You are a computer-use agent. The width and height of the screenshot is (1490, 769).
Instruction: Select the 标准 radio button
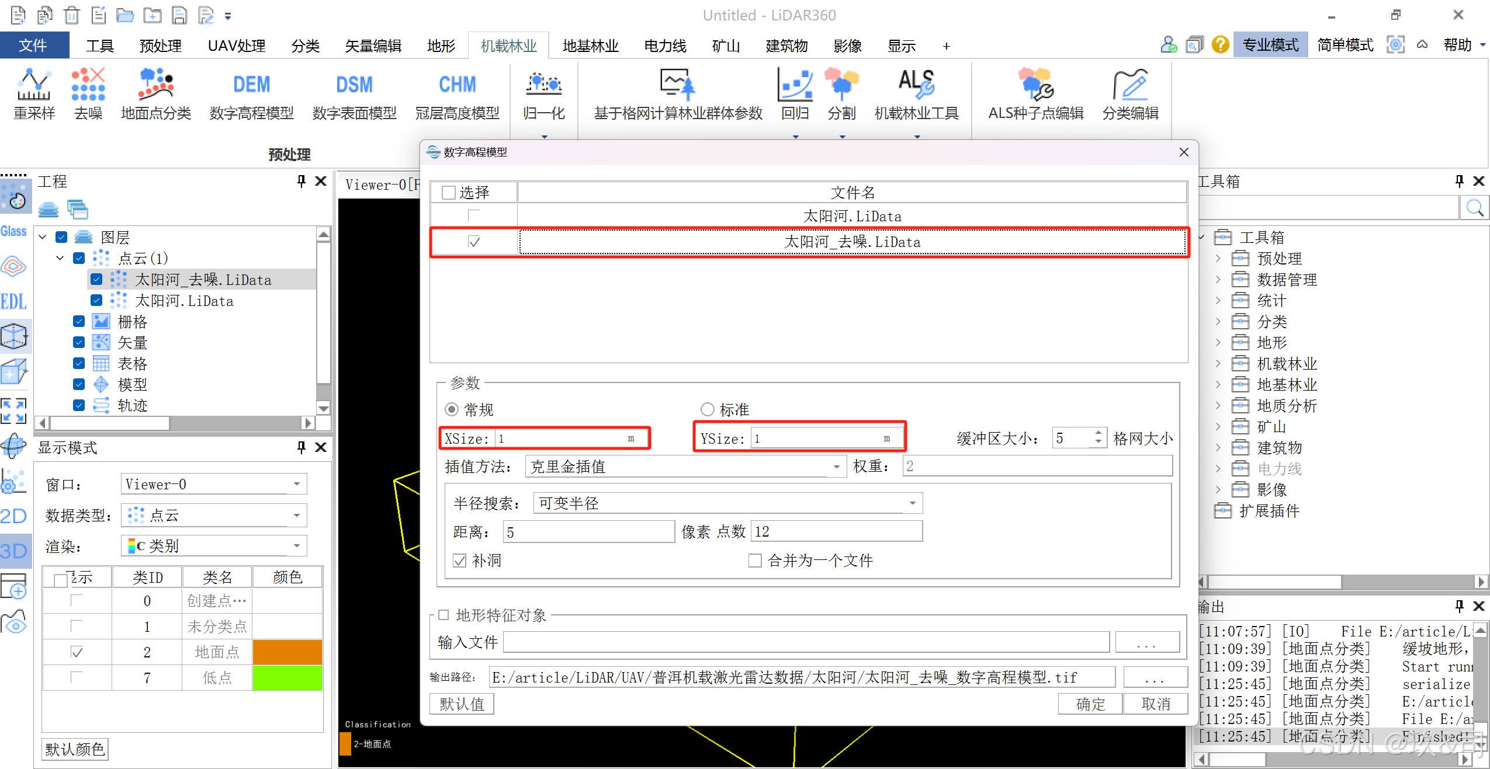tap(708, 409)
